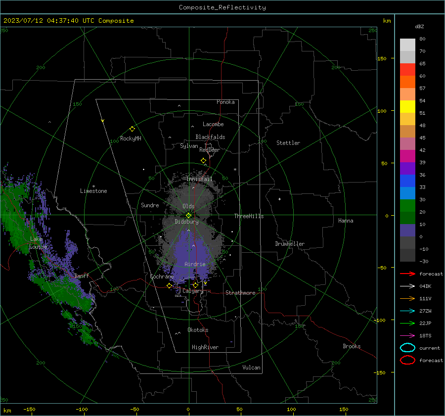Click the Innisfail city label

199,179
